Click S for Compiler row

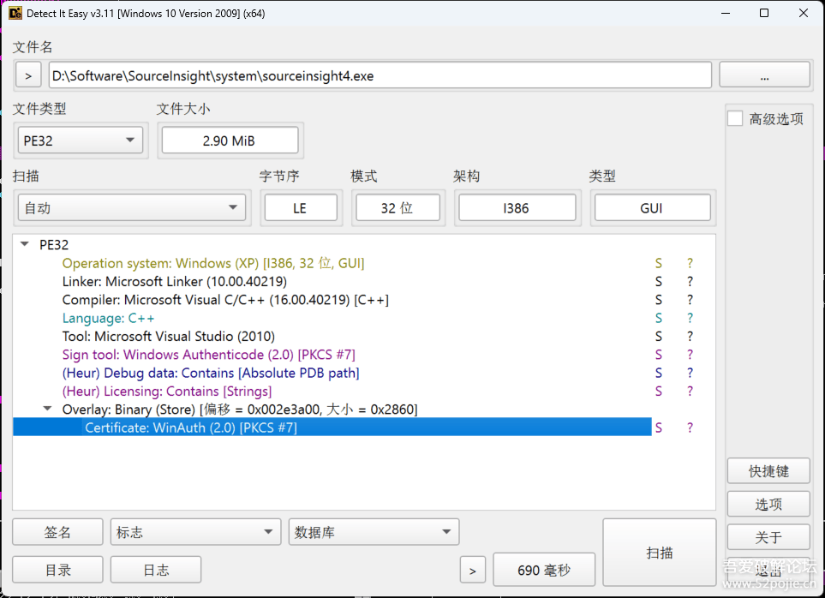[x=659, y=300]
